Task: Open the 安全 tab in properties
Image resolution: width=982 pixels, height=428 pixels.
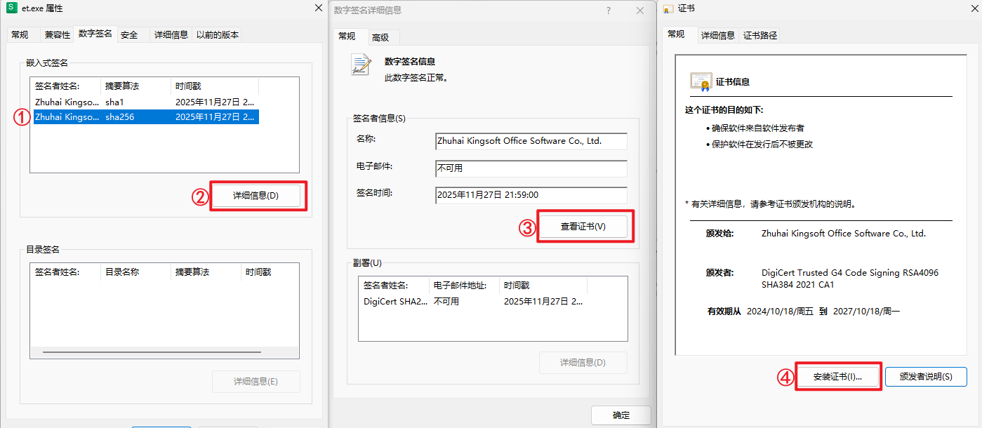Action: (x=129, y=35)
